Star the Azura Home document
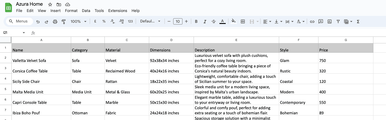Screen dimensions: 386x120 50,4
